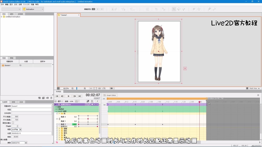Open the Graph Editor
The width and height of the screenshot is (262, 147).
110,95
